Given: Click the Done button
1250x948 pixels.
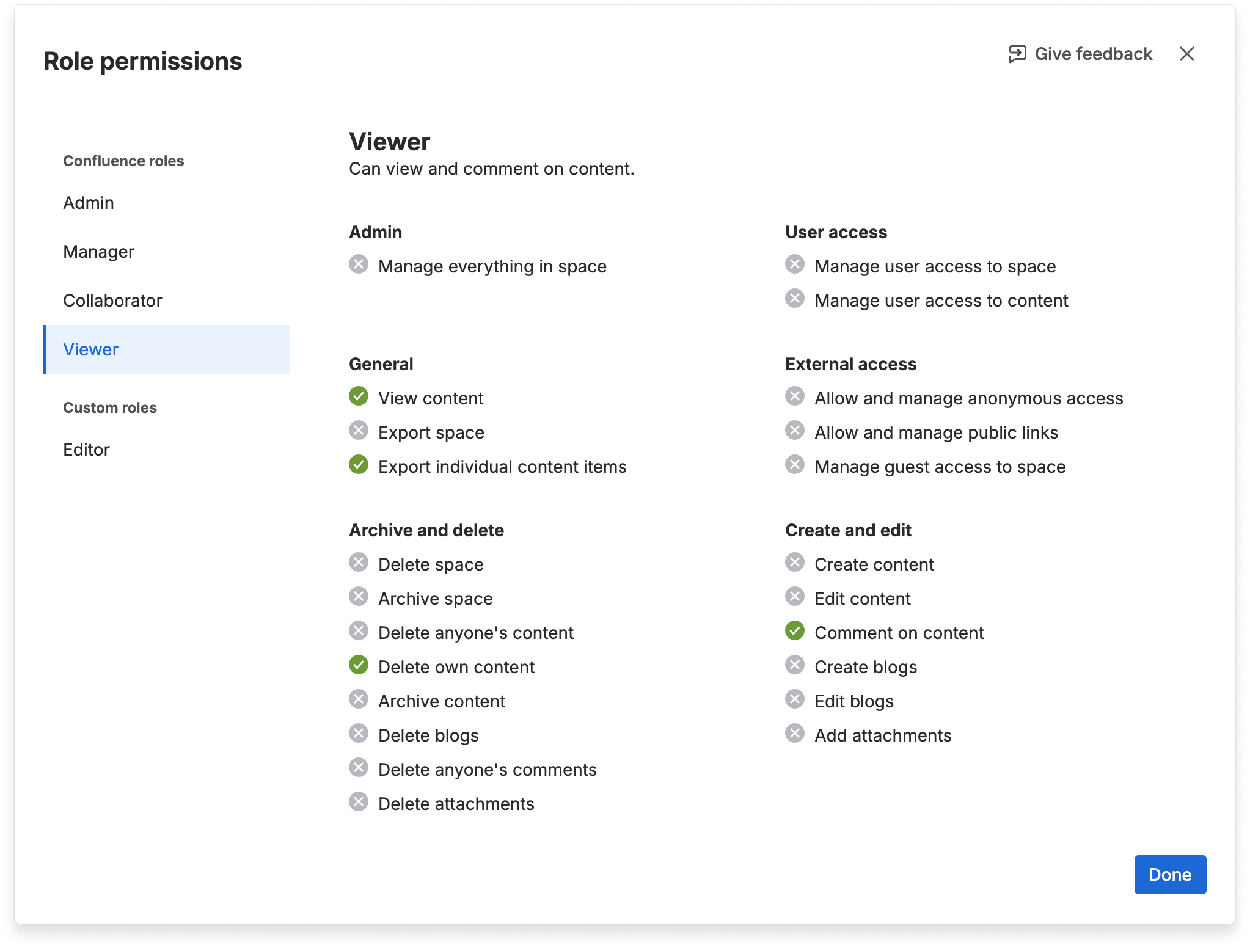Looking at the screenshot, I should (x=1169, y=875).
